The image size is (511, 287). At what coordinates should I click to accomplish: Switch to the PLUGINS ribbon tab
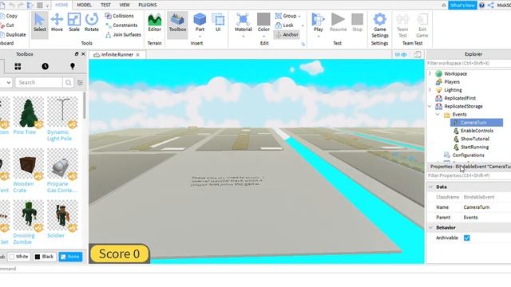coord(147,5)
